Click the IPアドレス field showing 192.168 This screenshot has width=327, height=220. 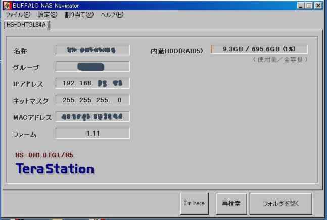pyautogui.click(x=92, y=83)
